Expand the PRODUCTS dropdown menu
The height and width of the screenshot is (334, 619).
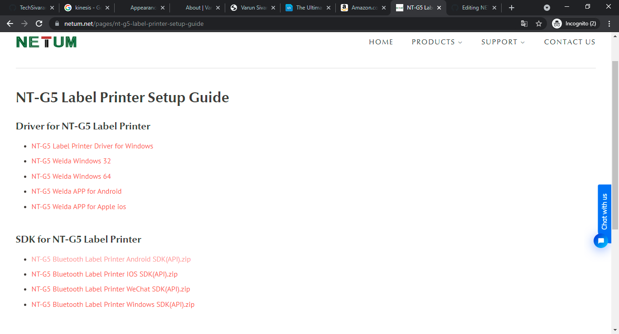[x=436, y=42]
